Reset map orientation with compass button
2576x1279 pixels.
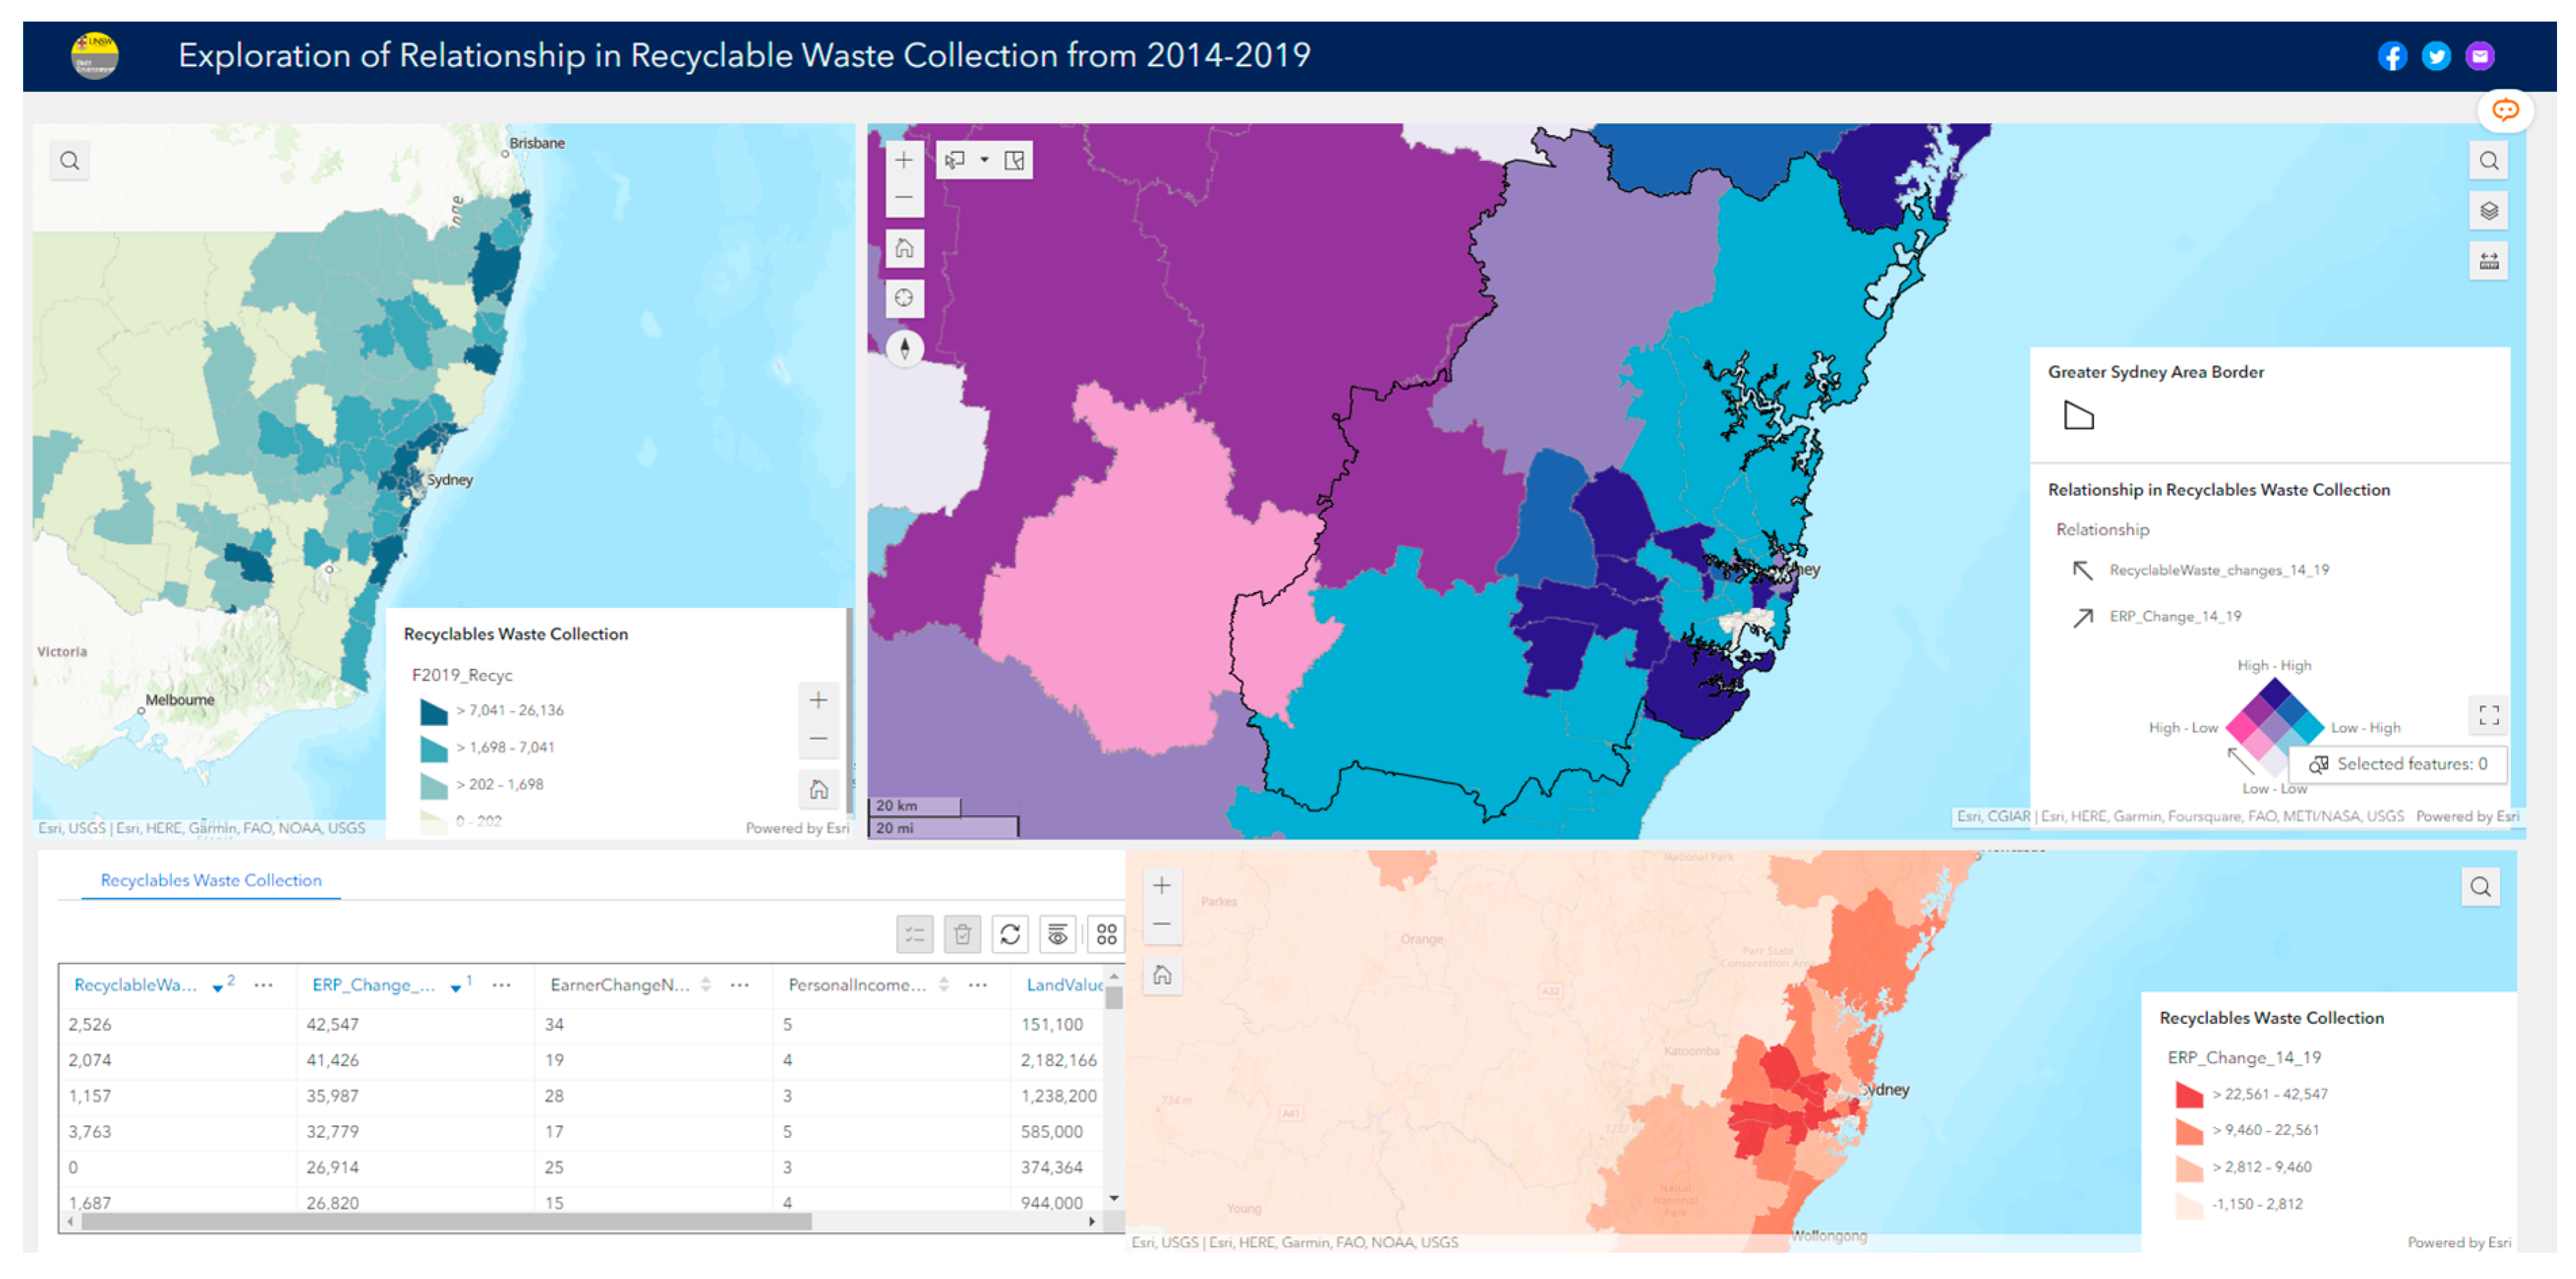point(904,348)
